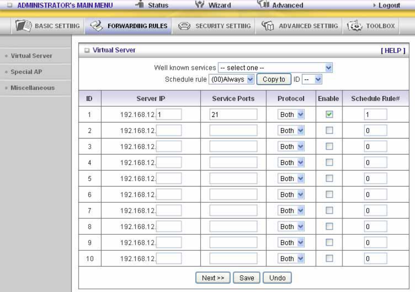Check the Enable box for row 10
The image size is (415, 292).
click(329, 258)
